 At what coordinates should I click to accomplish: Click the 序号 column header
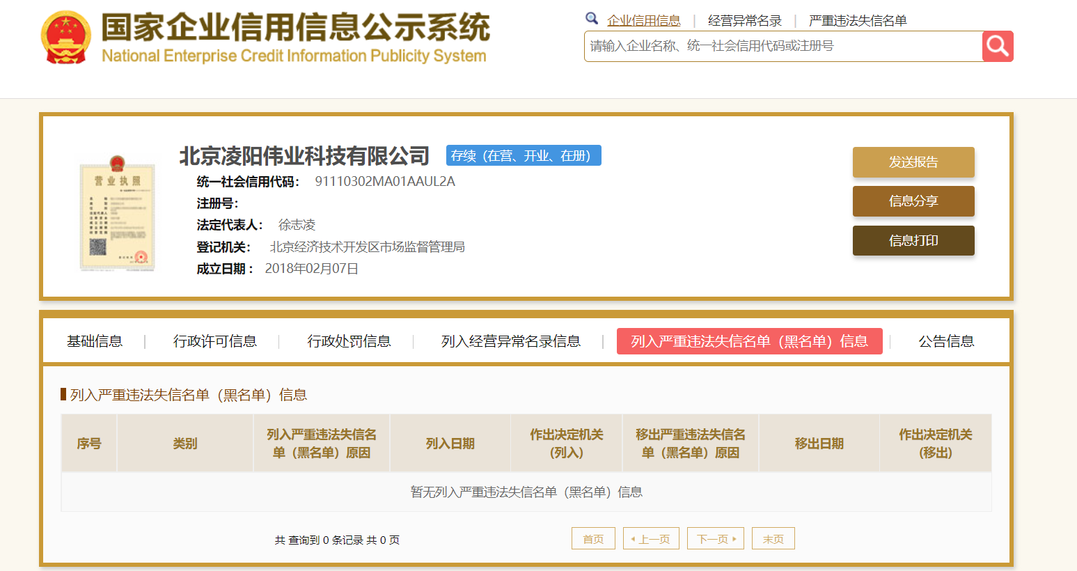click(89, 444)
